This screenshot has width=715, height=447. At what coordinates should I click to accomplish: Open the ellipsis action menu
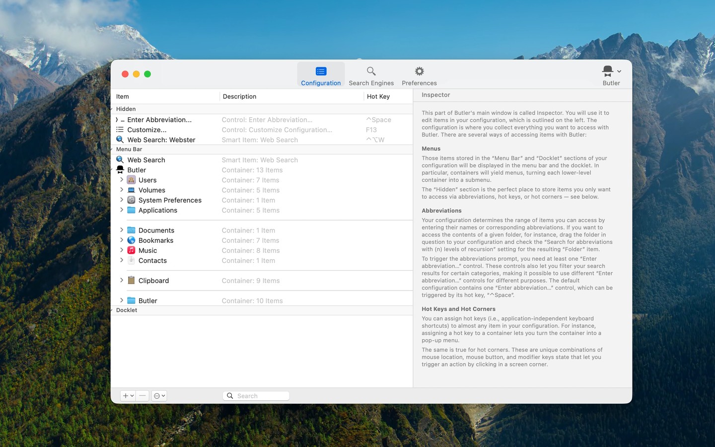pyautogui.click(x=159, y=396)
